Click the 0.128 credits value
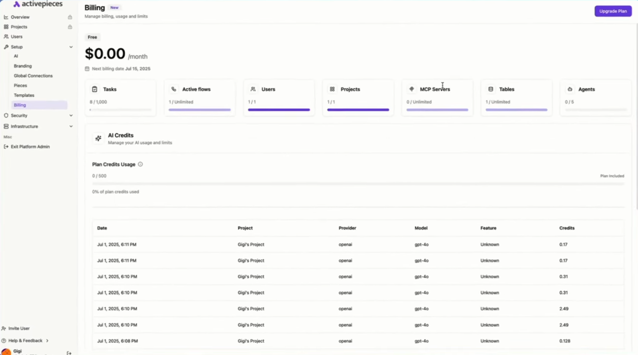Image resolution: width=638 pixels, height=355 pixels. 565,341
